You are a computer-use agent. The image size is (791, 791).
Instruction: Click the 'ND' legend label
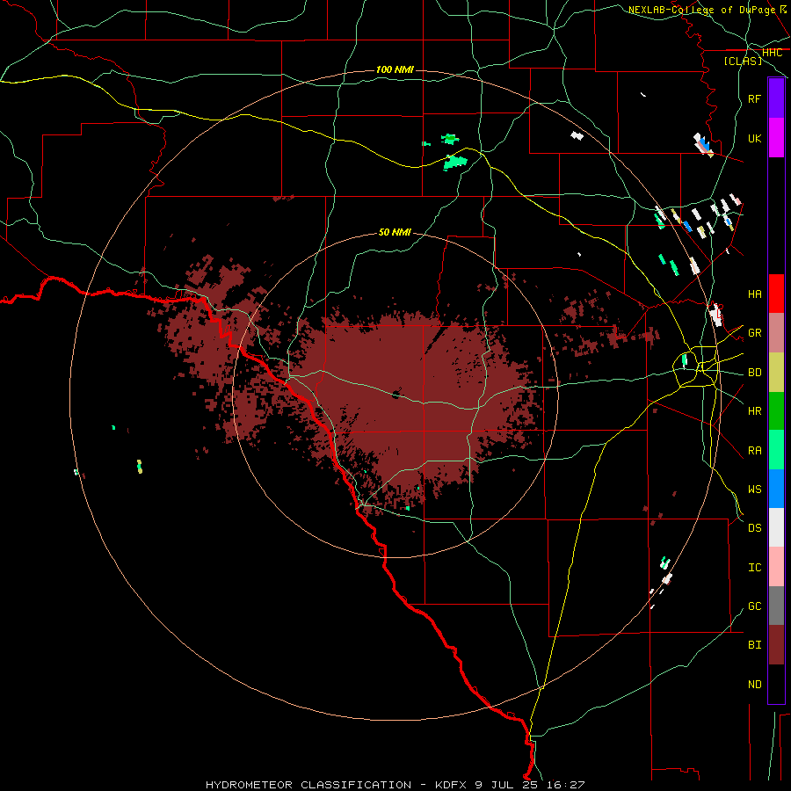(755, 685)
